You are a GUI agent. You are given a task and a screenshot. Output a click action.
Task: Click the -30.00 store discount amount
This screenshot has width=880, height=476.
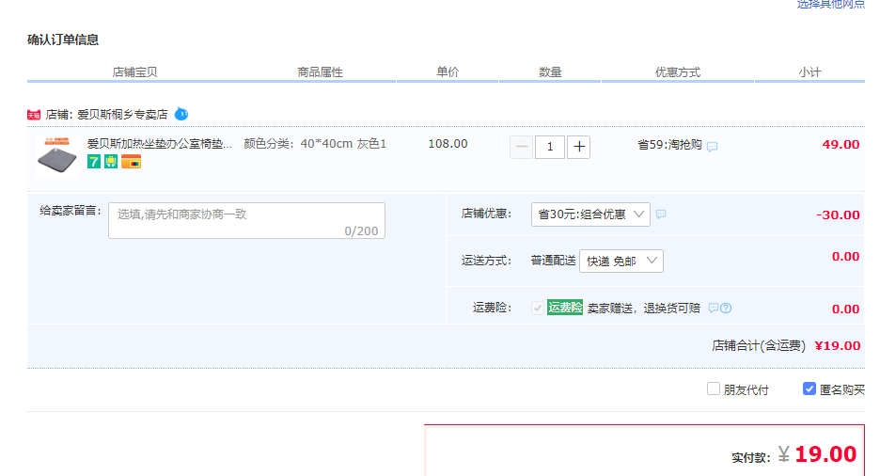point(838,215)
